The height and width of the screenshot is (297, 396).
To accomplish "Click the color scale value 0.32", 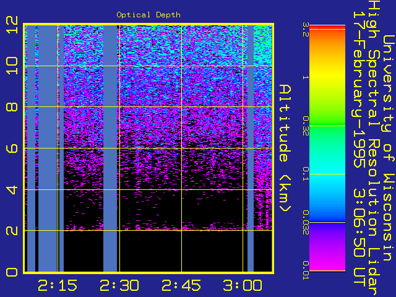I will [306, 126].
